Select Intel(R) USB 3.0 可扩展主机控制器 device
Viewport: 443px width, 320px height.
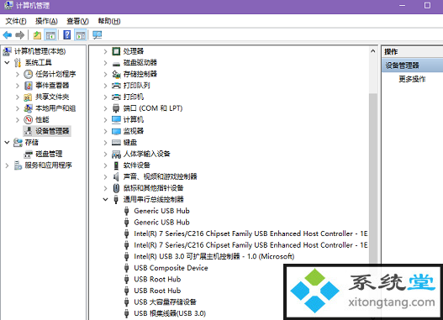coord(214,256)
